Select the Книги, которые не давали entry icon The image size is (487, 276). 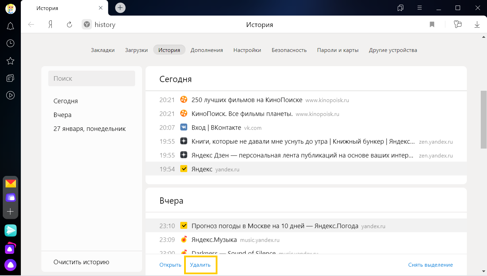tap(184, 141)
